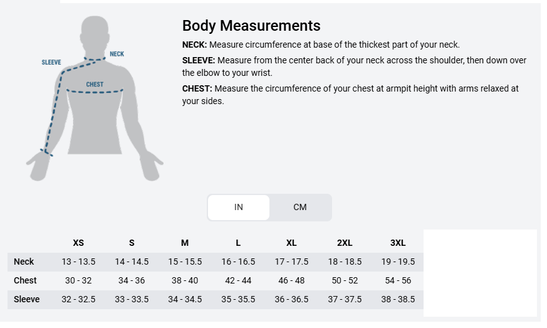Click the Neck row label in the table

[x=24, y=262]
